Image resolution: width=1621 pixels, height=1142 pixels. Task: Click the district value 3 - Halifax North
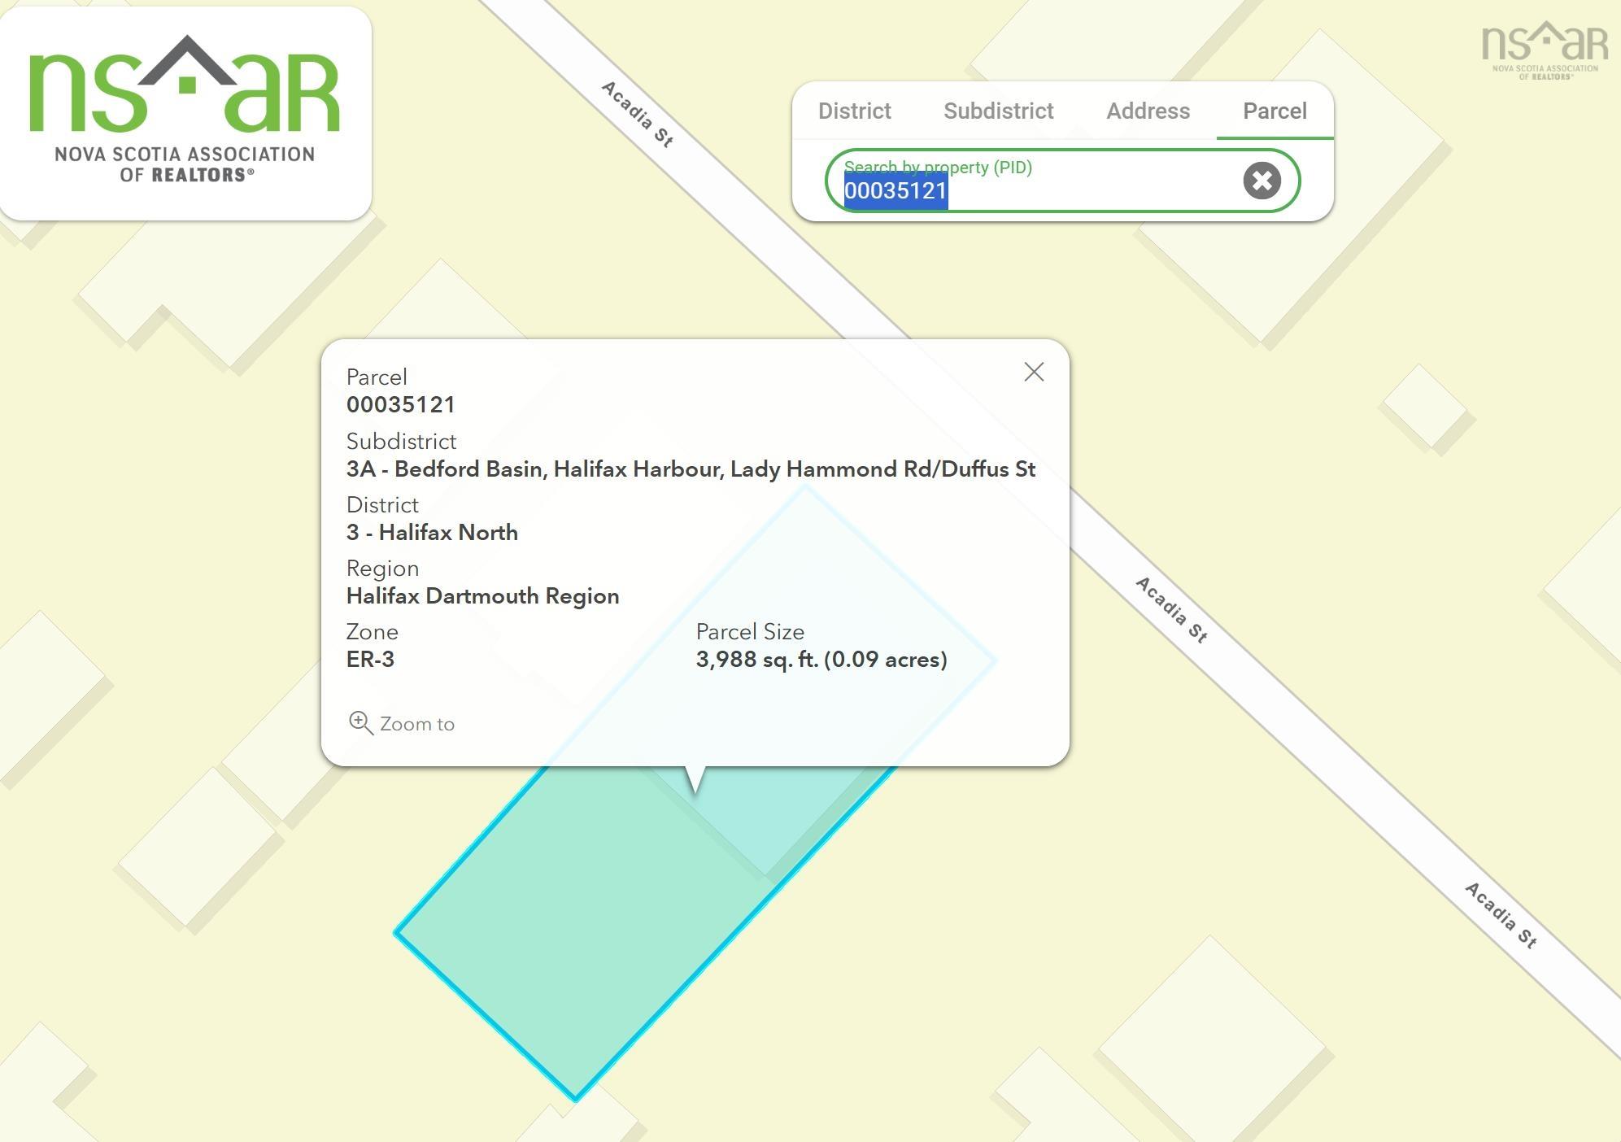[x=432, y=533]
